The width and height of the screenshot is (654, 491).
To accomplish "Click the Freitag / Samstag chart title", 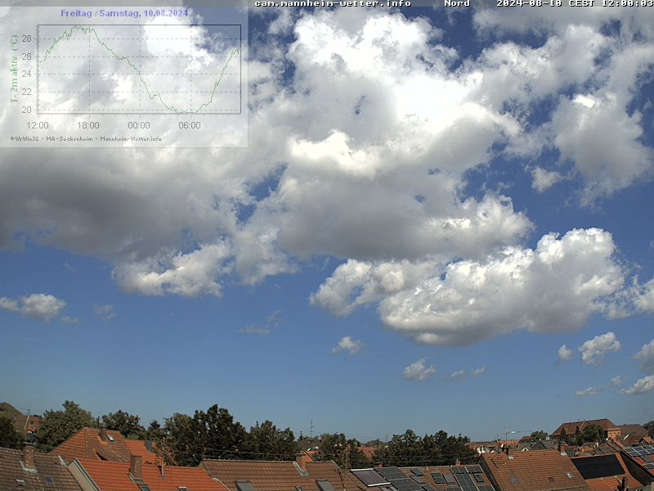I will (124, 13).
